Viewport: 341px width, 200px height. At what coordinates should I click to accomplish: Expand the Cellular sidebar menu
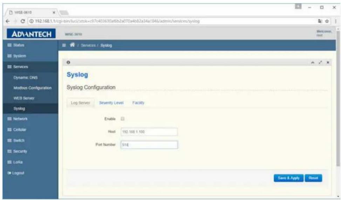(x=30, y=130)
